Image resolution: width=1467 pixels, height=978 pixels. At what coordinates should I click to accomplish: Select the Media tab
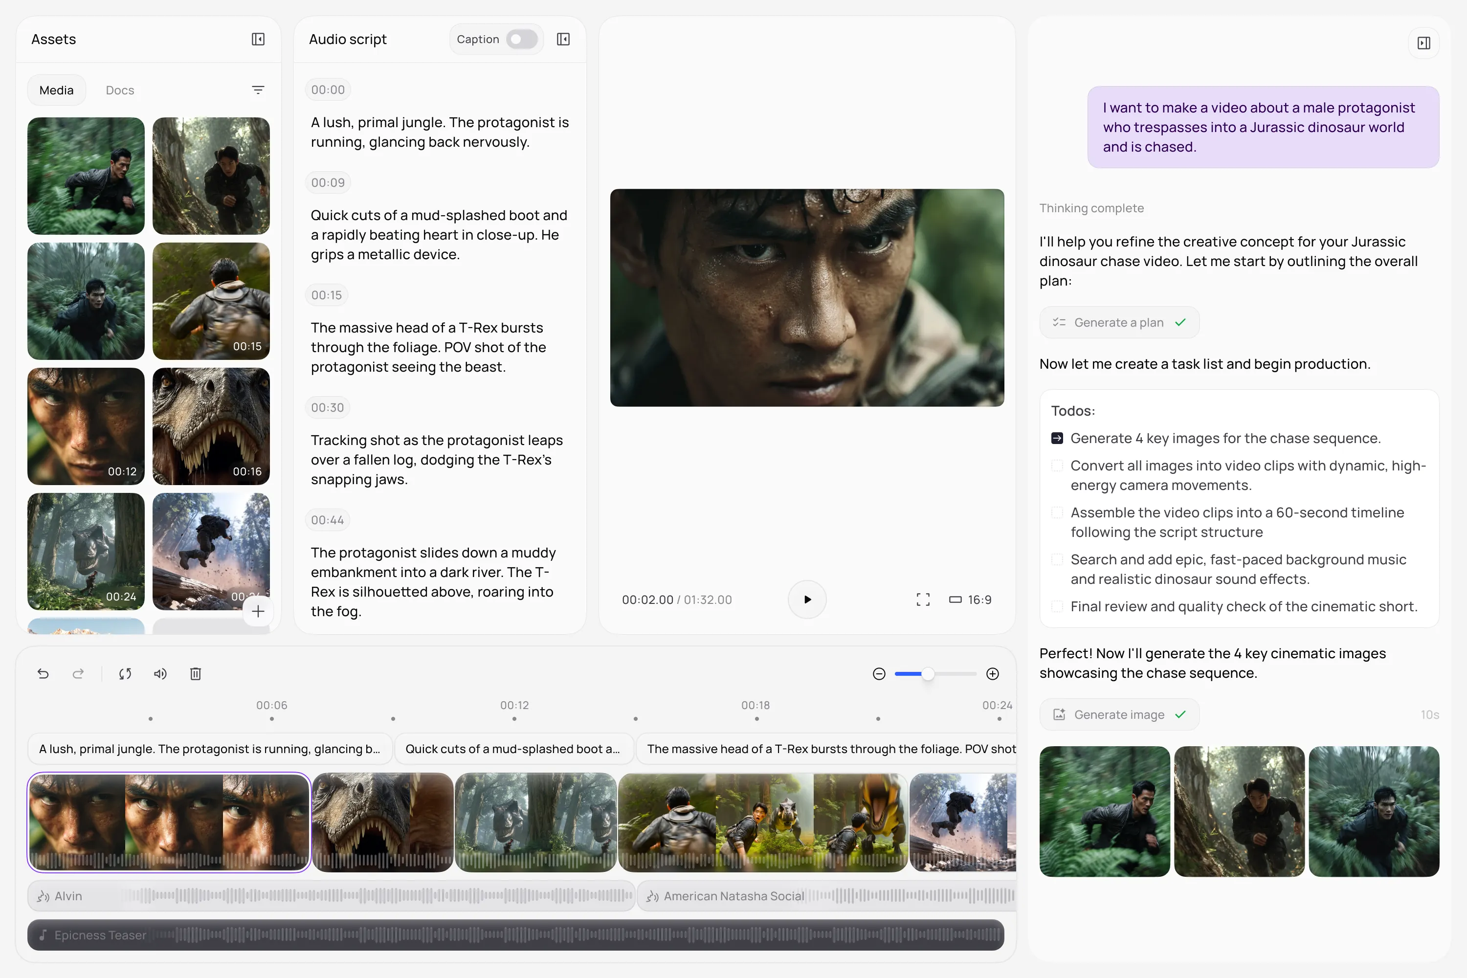56,90
